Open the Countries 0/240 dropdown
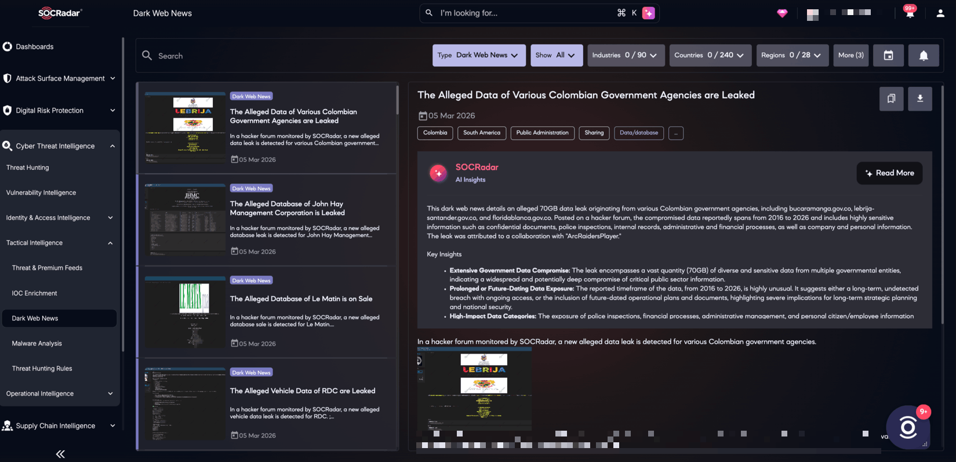Screen dimensions: 956x462 pyautogui.click(x=710, y=56)
